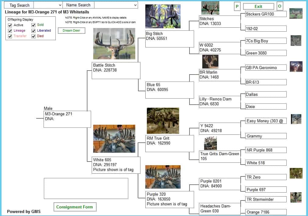The width and height of the screenshot is (308, 216).
Task: Open the White 605 deer picture
Action: 114,138
